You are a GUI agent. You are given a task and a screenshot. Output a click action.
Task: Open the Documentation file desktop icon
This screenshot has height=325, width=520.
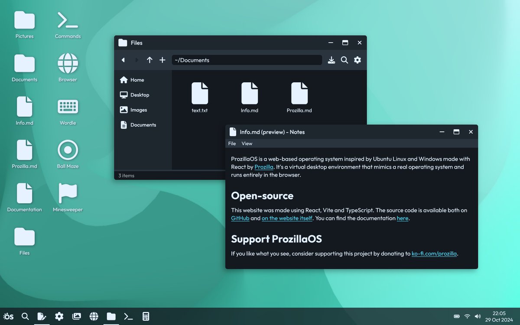point(25,198)
